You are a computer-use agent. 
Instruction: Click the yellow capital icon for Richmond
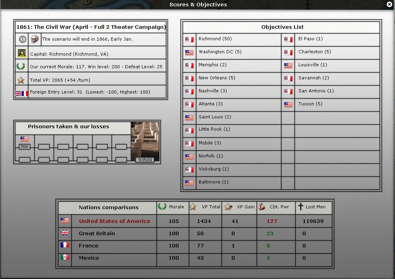[x=21, y=53]
